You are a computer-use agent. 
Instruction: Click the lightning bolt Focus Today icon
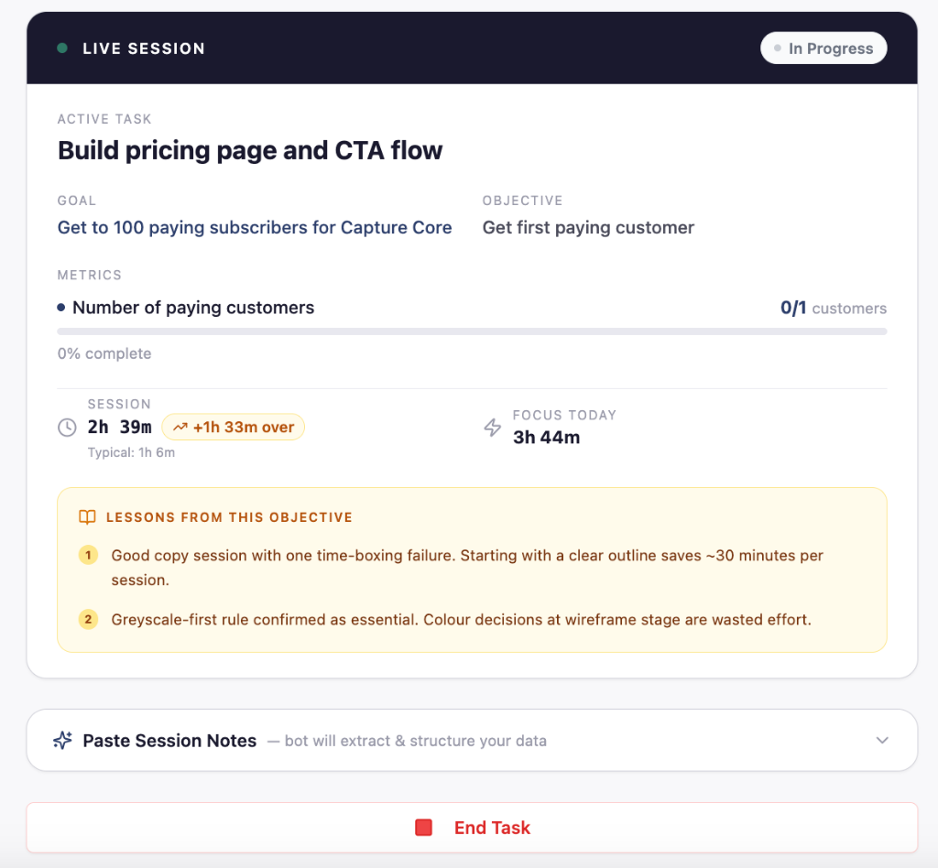[492, 428]
